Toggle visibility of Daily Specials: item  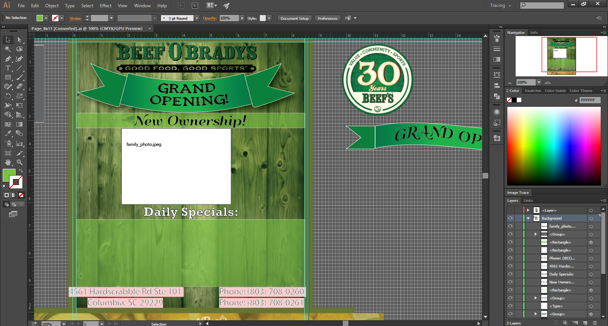[510, 274]
